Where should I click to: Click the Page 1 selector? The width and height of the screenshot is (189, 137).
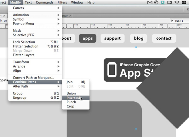[x=179, y=21]
